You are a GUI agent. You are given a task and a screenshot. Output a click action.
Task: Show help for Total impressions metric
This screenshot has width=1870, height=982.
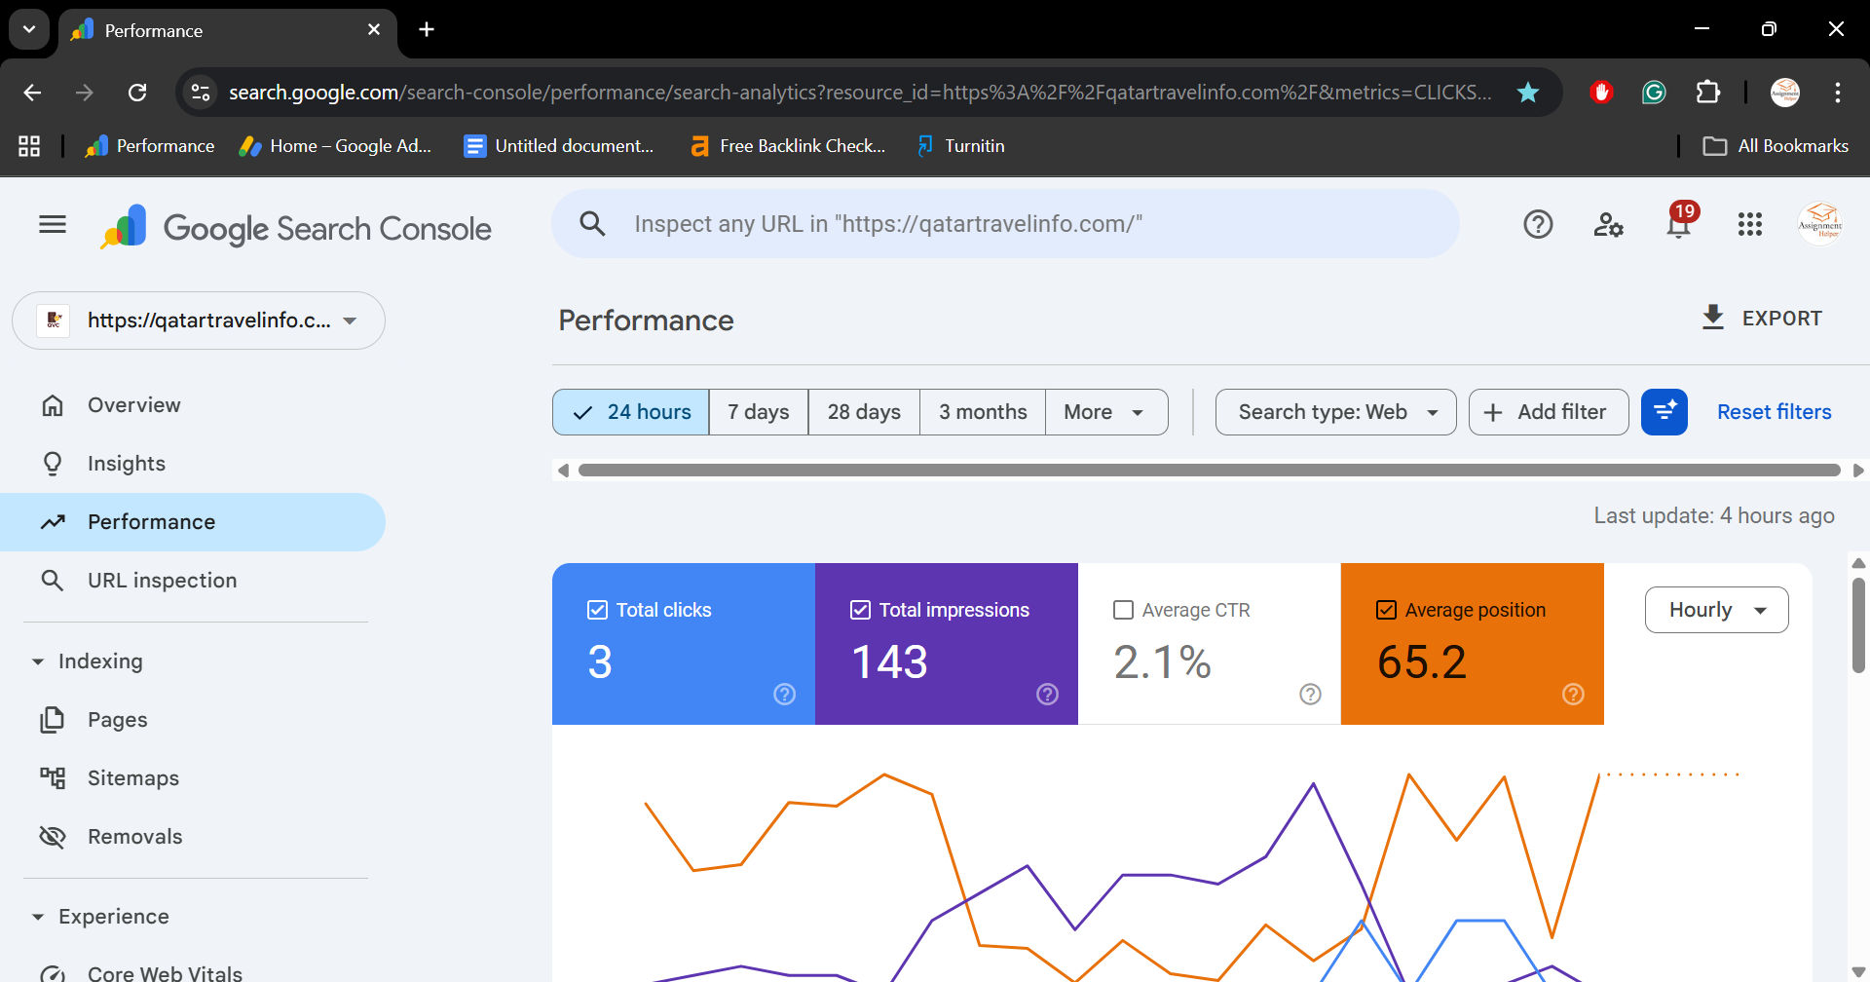(1047, 694)
